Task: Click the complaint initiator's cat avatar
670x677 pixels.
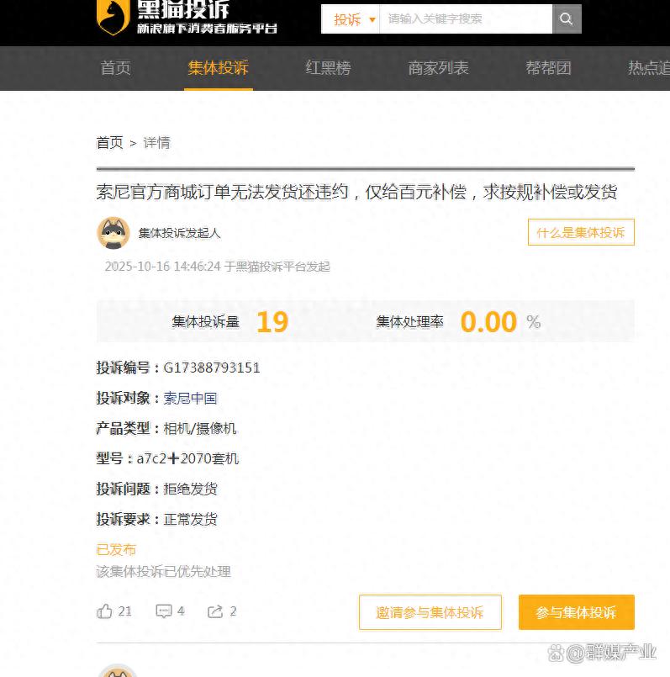Action: [113, 233]
